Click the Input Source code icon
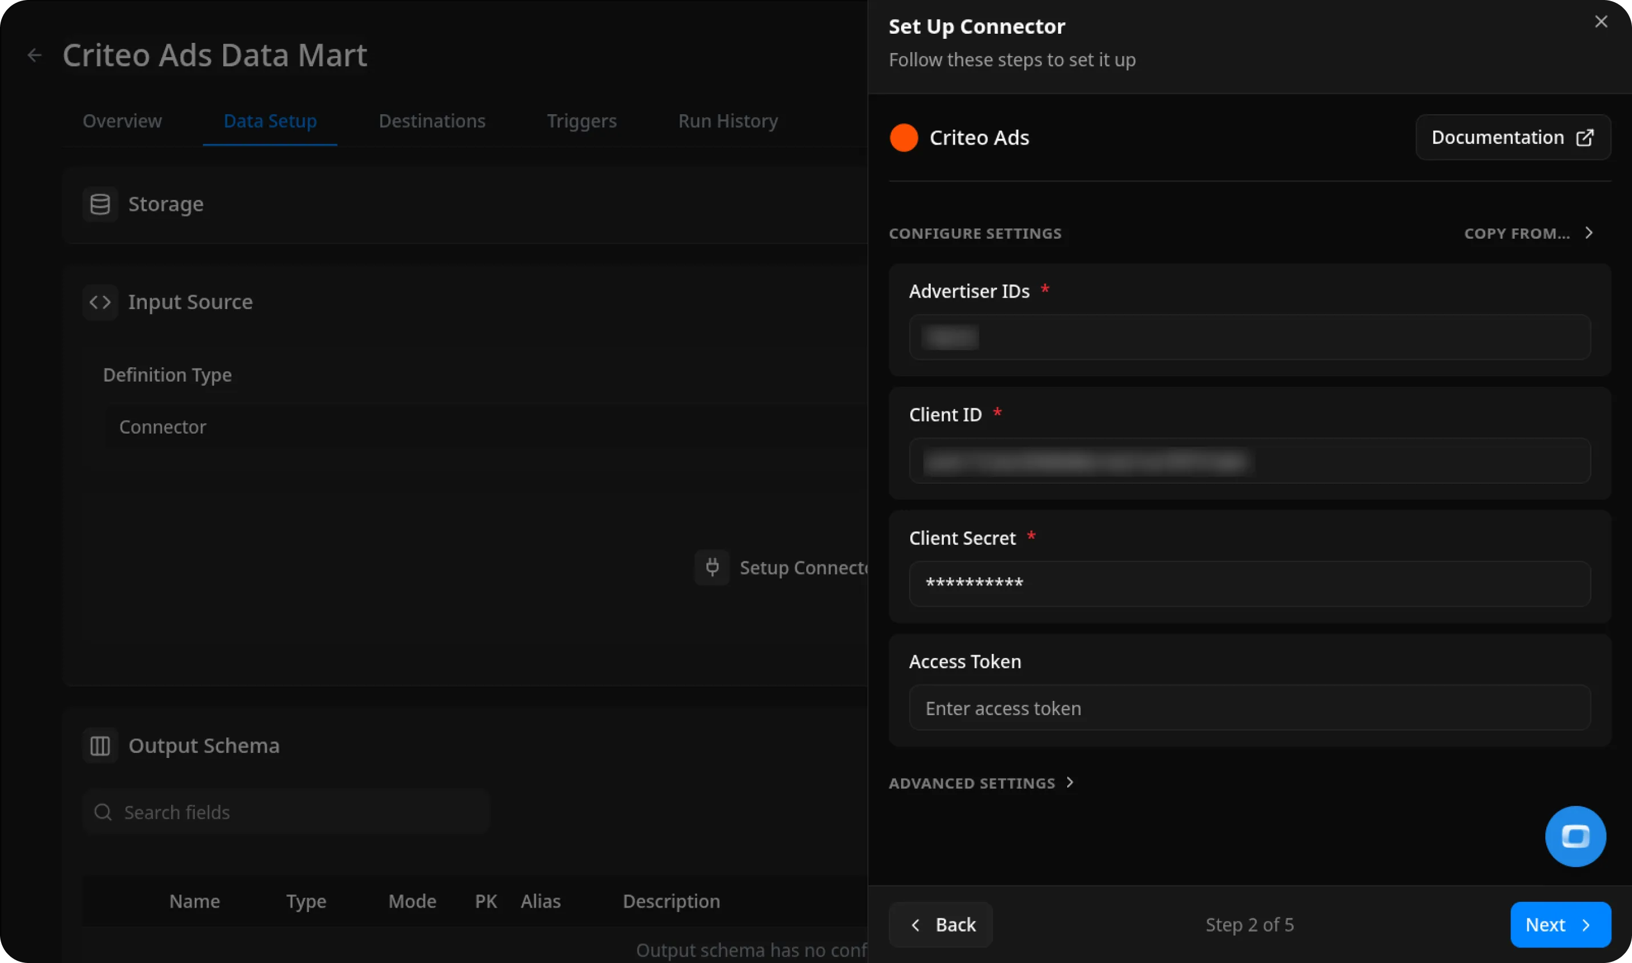 pyautogui.click(x=100, y=302)
